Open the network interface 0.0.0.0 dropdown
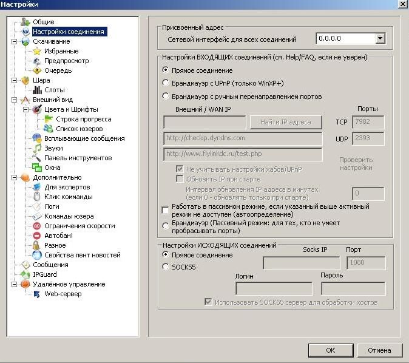The height and width of the screenshot is (363, 409). [x=380, y=39]
